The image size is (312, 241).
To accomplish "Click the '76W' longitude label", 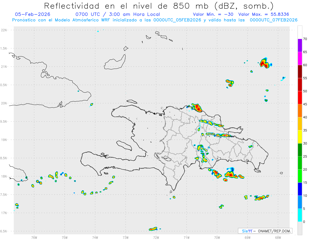I will (34, 237).
